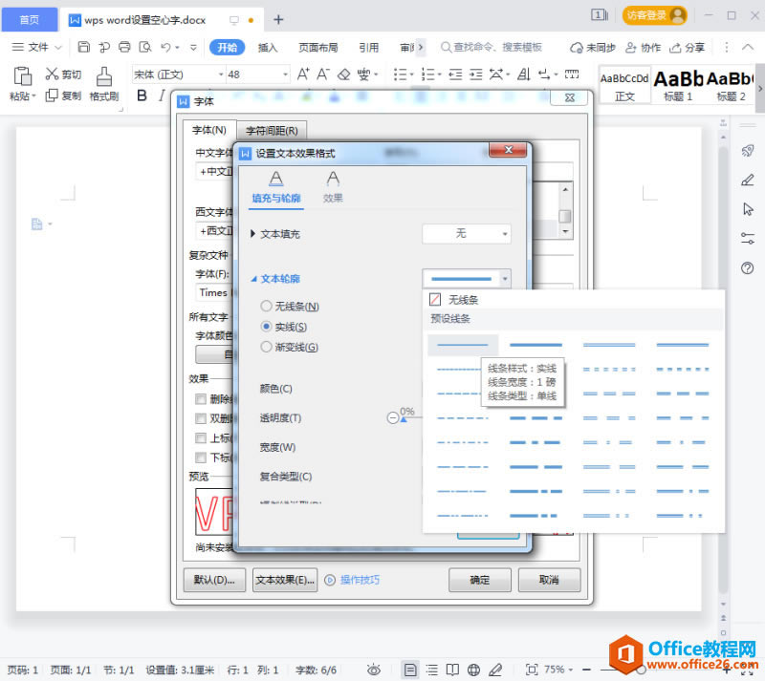The width and height of the screenshot is (765, 681).
Task: Switch to the 页面布局 ribbon tab
Action: pos(318,48)
